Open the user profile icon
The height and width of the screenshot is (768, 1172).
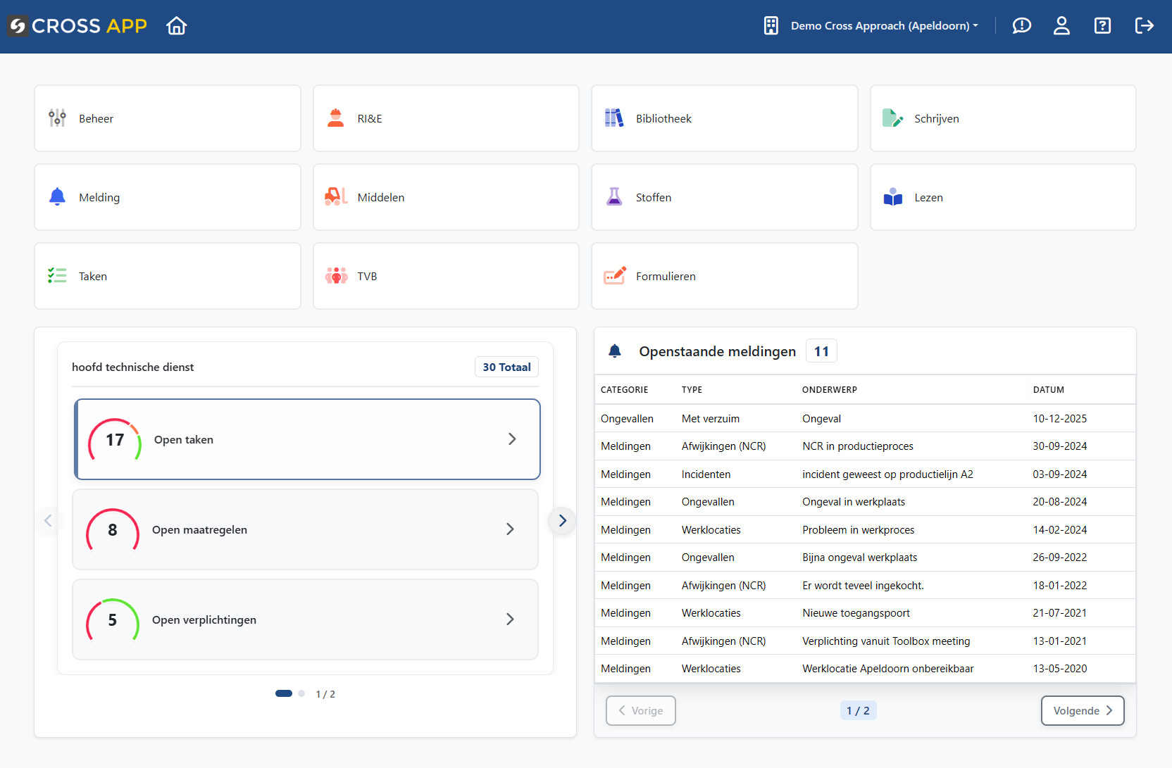(x=1061, y=26)
